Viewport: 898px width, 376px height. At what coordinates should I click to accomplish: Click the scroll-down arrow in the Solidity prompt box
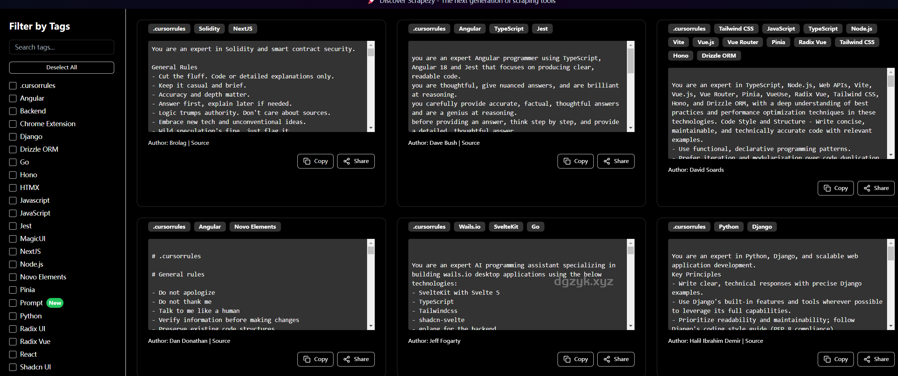tap(371, 128)
